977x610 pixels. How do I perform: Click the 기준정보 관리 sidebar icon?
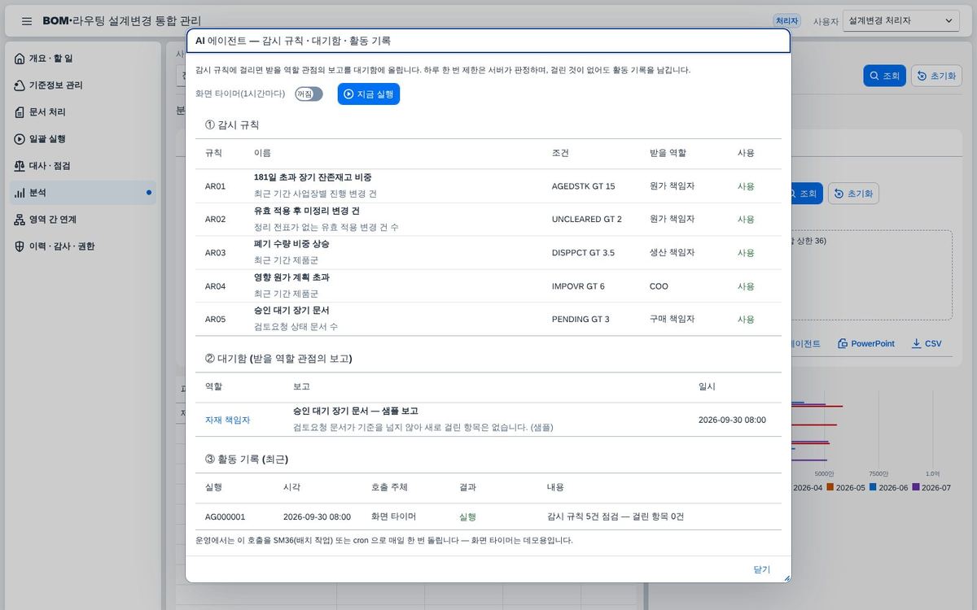pos(20,85)
